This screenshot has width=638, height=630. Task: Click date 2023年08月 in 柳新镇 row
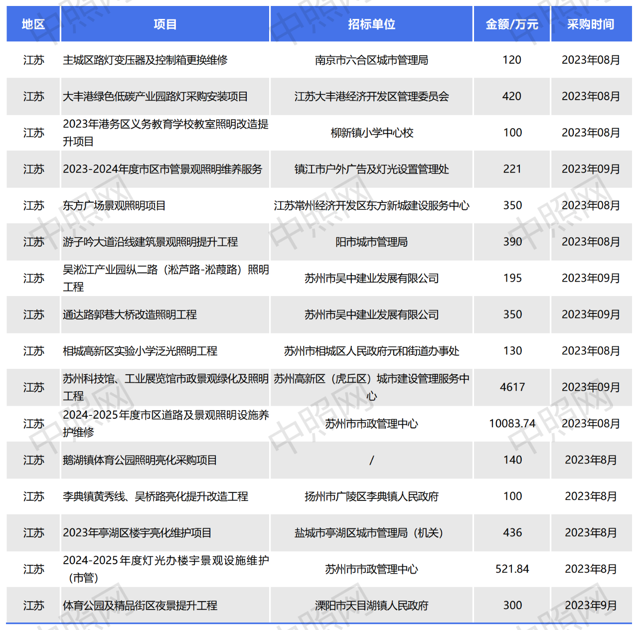pyautogui.click(x=591, y=133)
